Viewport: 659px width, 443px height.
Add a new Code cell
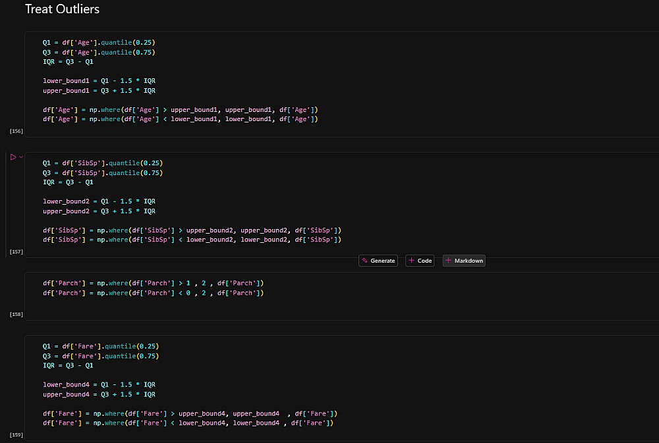coord(420,261)
